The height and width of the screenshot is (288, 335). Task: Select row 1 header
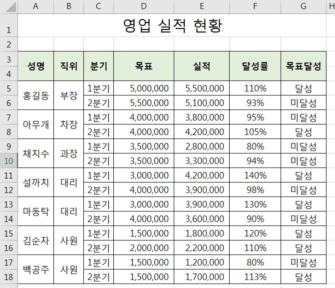9,25
